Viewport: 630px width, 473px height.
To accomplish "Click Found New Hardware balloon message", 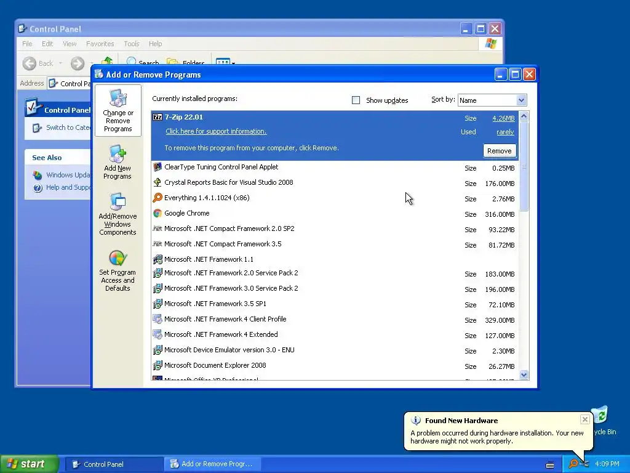I will click(x=497, y=437).
